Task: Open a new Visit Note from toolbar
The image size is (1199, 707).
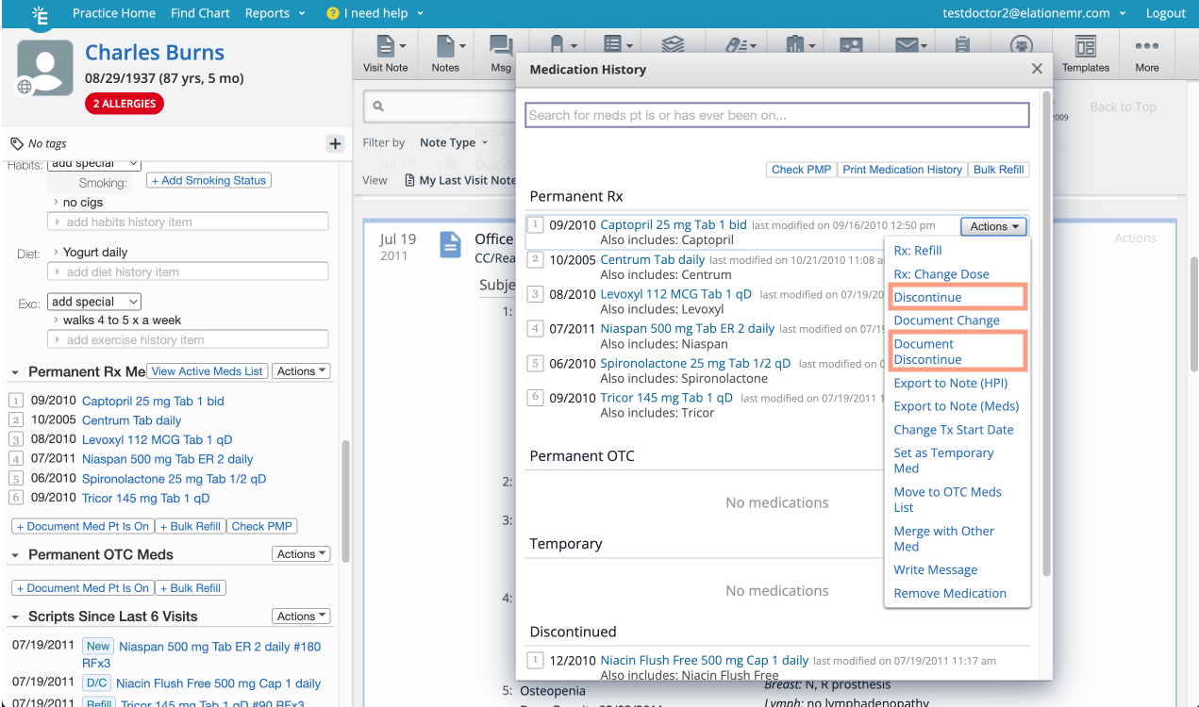Action: (x=385, y=53)
